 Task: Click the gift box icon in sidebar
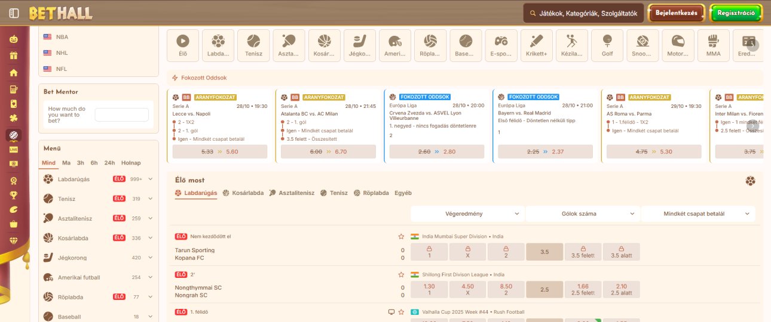click(13, 56)
